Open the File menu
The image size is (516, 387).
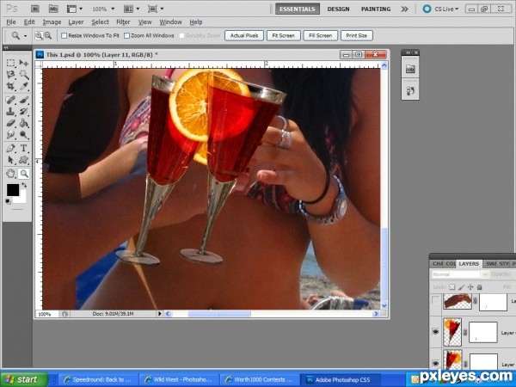pyautogui.click(x=11, y=22)
